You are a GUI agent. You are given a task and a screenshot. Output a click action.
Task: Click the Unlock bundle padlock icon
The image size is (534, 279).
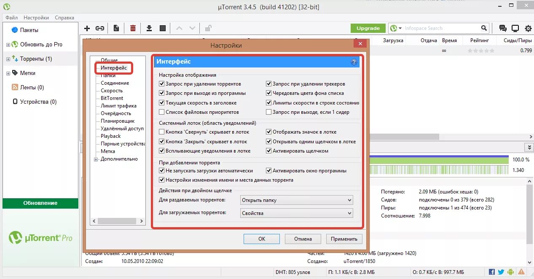pos(208,28)
